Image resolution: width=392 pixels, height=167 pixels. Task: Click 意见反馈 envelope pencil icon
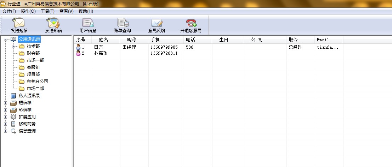pyautogui.click(x=157, y=23)
